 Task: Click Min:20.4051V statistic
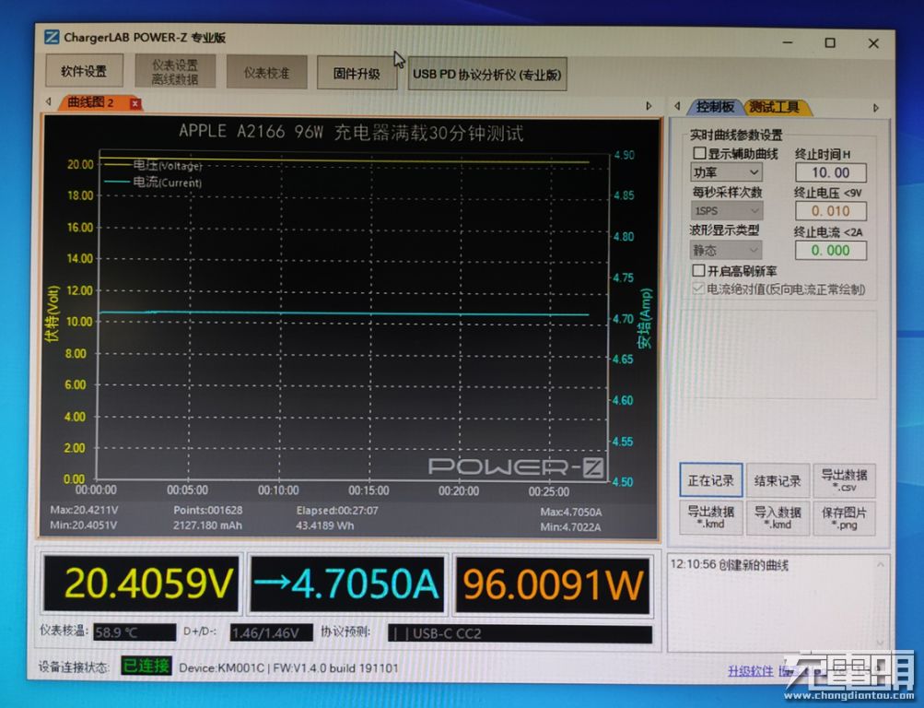(84, 525)
